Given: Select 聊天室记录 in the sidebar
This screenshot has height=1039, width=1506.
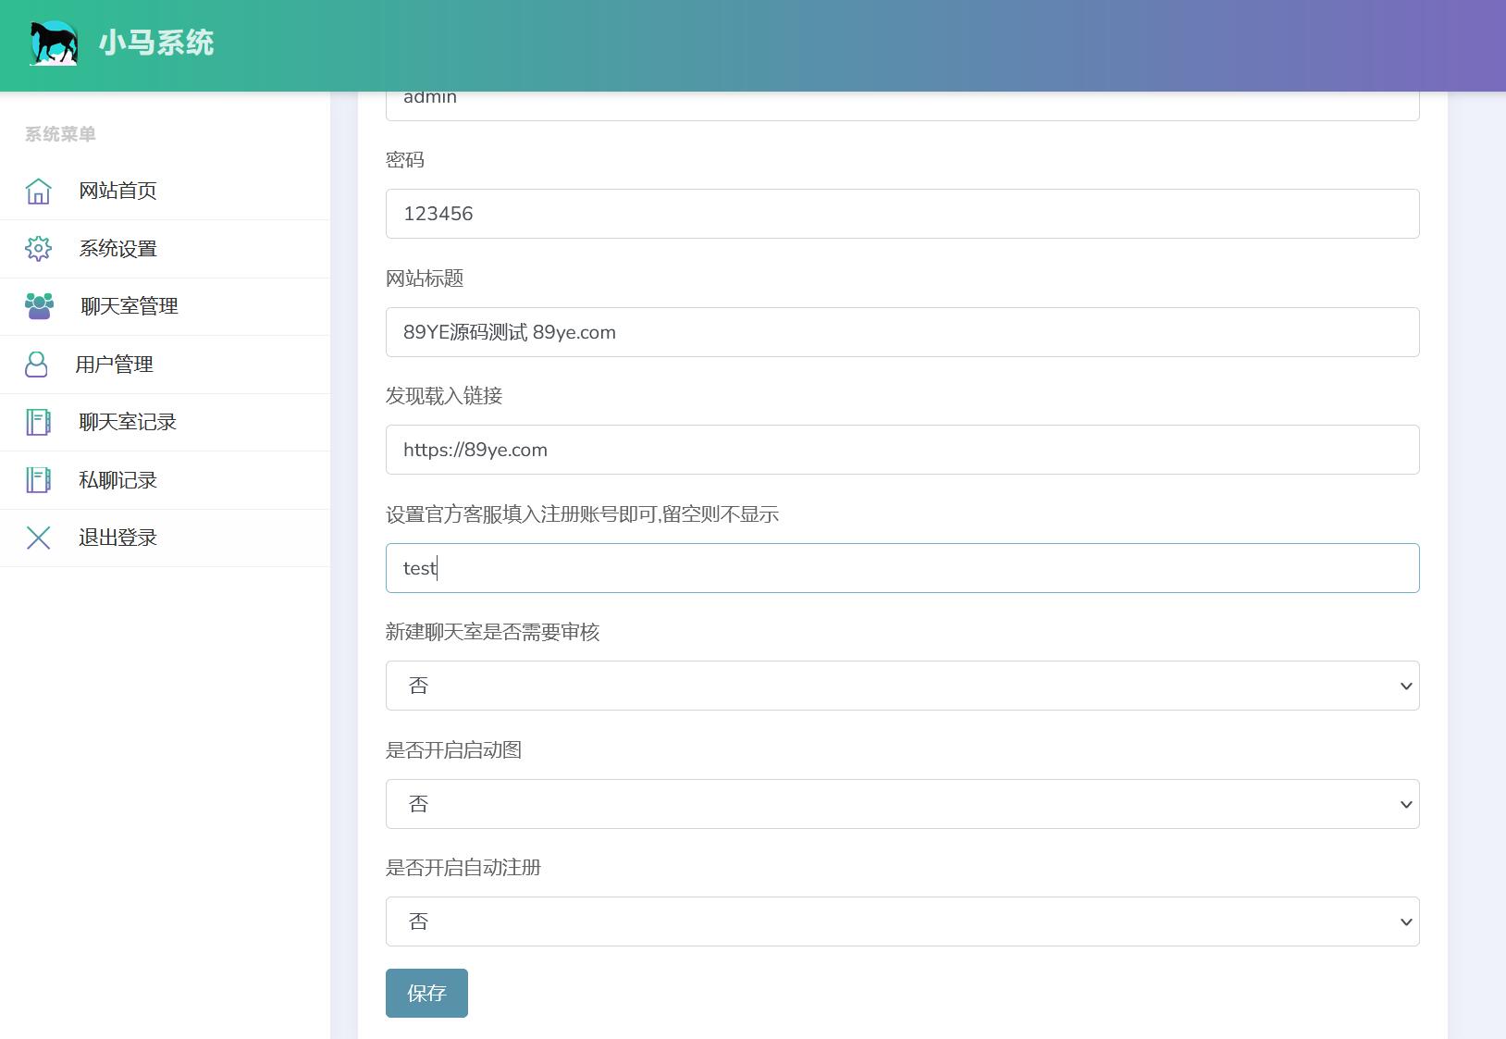Looking at the screenshot, I should (x=128, y=422).
